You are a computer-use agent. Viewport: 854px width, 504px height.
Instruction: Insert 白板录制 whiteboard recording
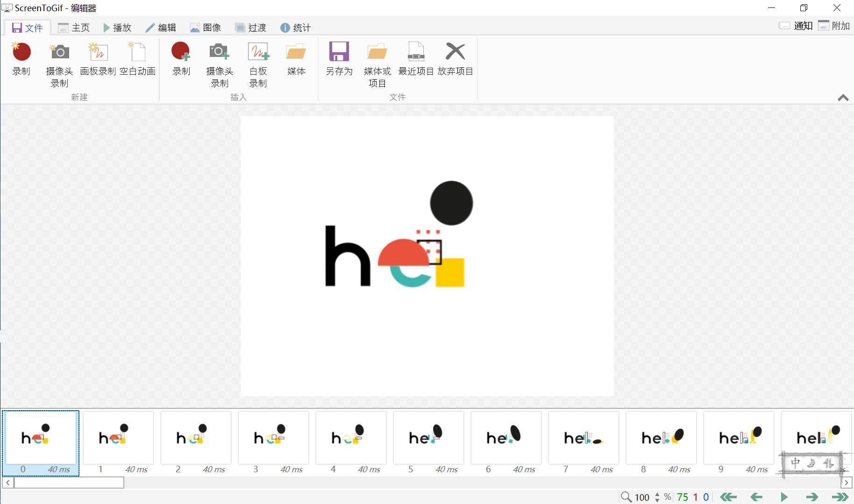point(258,64)
